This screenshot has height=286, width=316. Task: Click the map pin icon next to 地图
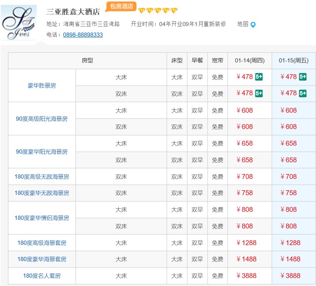pyautogui.click(x=253, y=25)
